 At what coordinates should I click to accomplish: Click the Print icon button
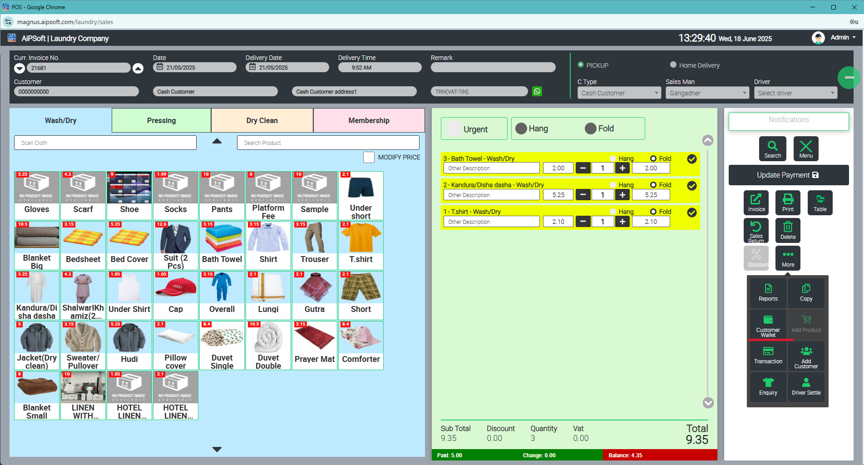click(x=788, y=203)
